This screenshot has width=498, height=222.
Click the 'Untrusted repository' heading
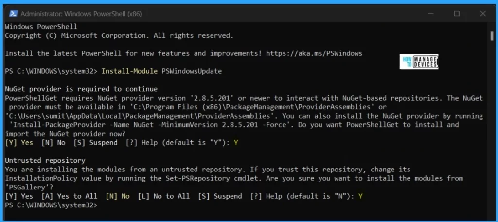point(45,160)
